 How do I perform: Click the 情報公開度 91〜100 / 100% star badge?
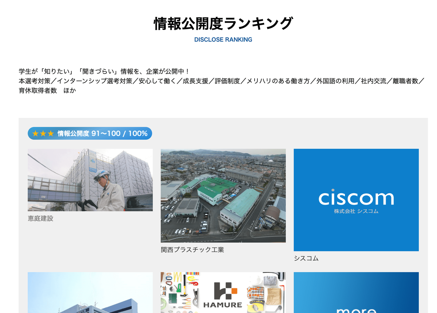[x=90, y=133]
